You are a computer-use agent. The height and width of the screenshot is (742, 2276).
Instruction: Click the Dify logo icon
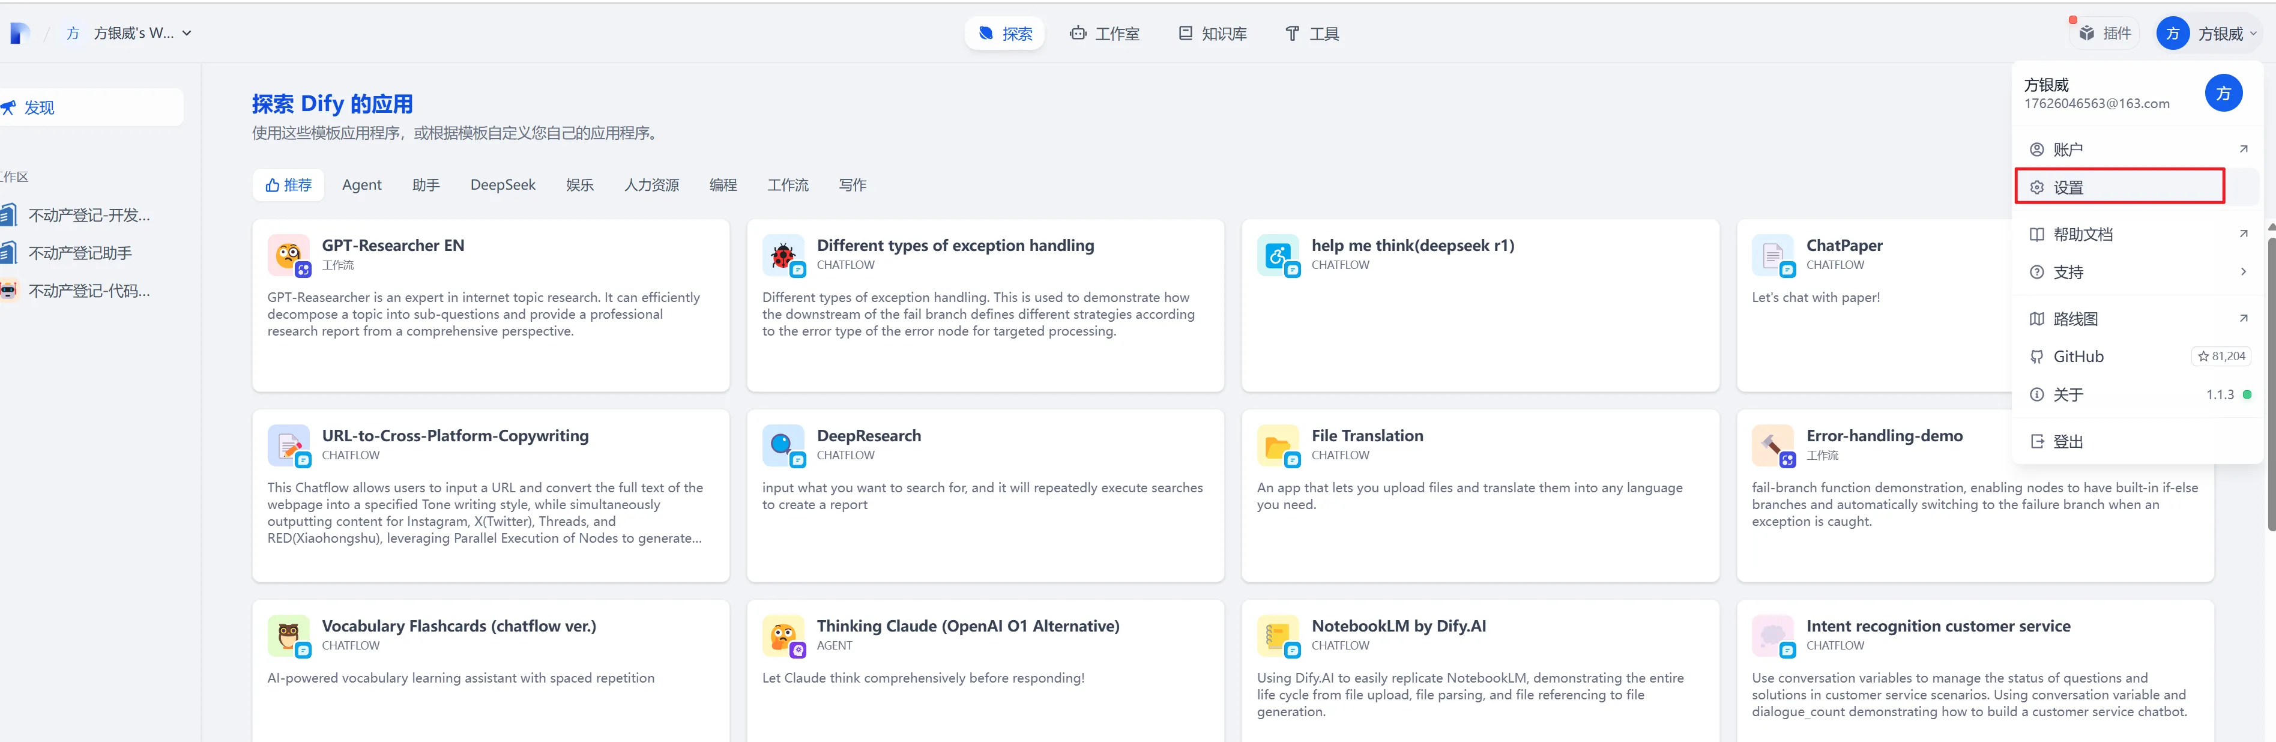point(19,34)
